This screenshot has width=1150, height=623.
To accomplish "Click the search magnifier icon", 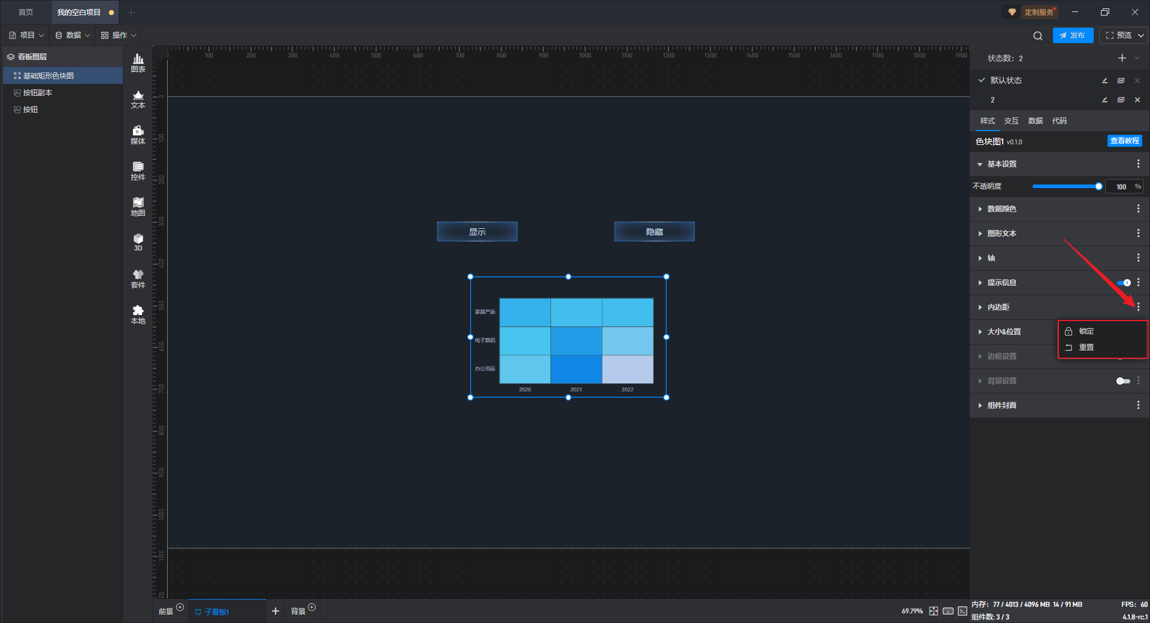I will pyautogui.click(x=1037, y=36).
